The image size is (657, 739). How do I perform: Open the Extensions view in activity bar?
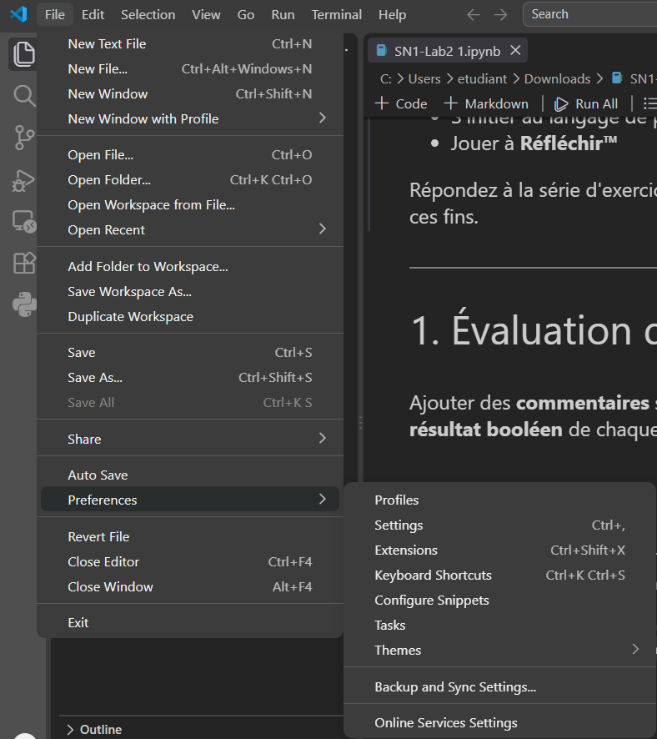coord(23,263)
